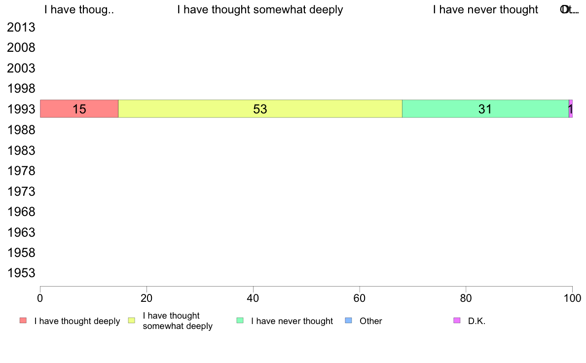This screenshot has width=586, height=363.
Task: Click the blue 'Other' legend swatch
Action: coord(348,321)
